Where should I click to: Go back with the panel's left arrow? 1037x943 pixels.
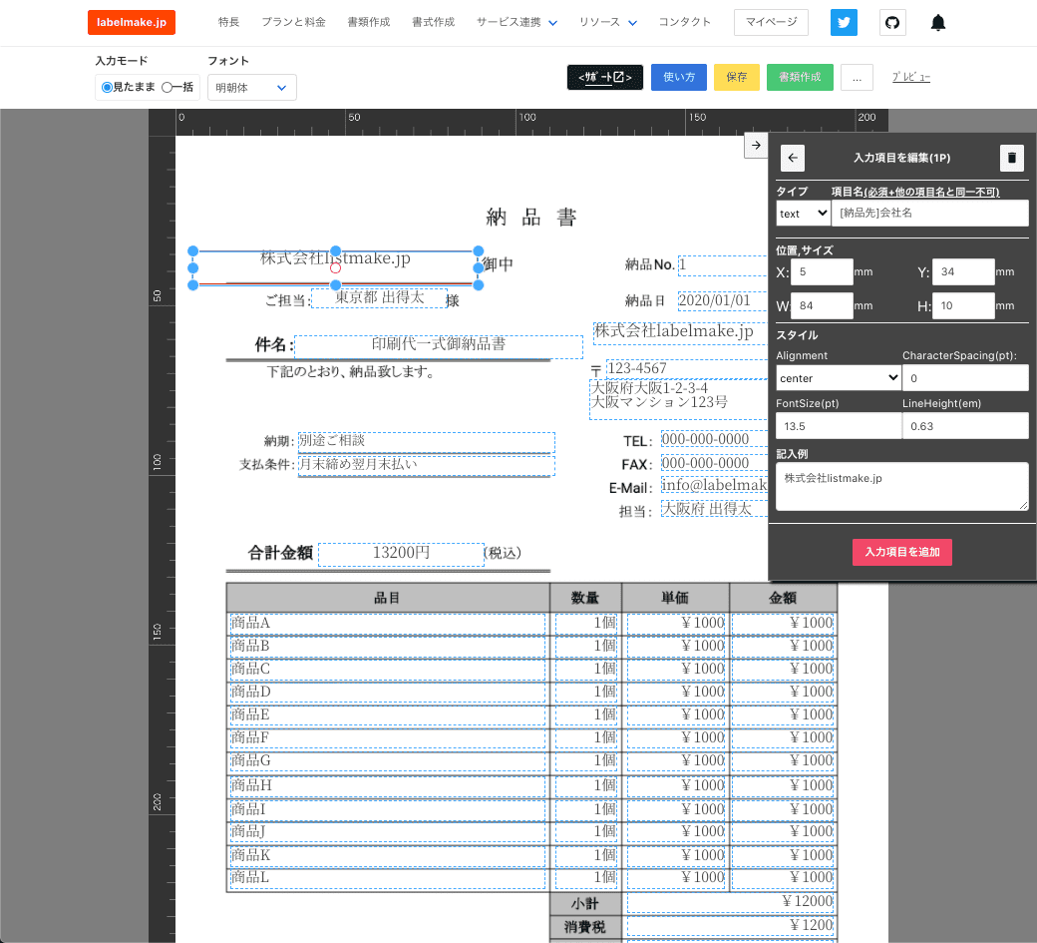[792, 158]
